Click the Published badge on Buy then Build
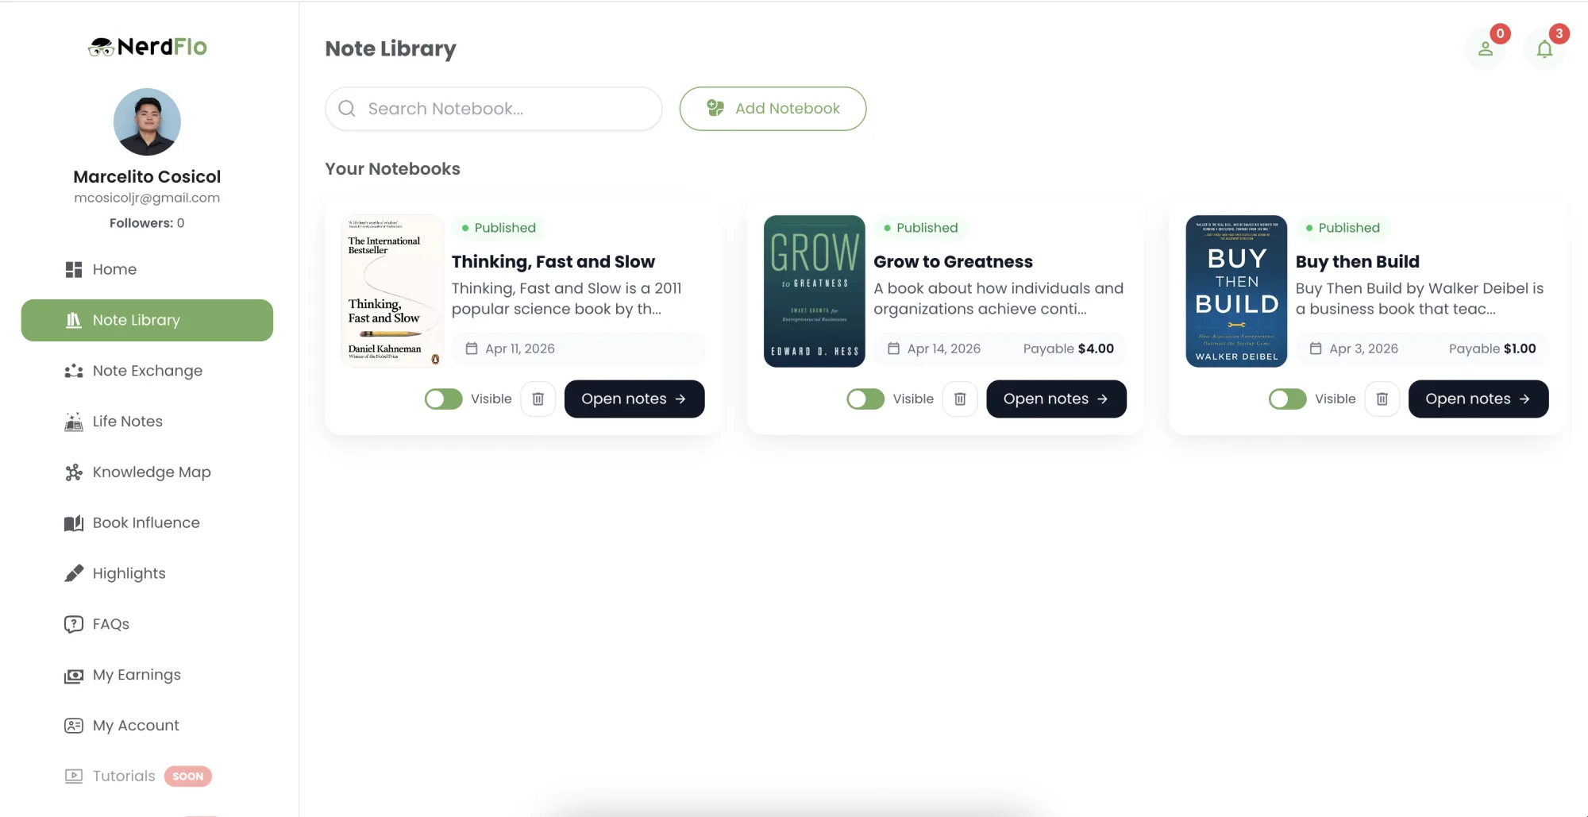 [1342, 228]
